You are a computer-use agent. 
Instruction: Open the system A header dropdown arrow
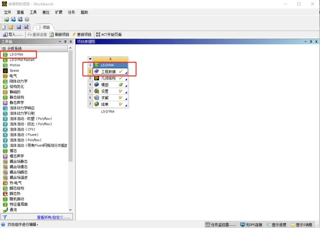click(x=90, y=59)
